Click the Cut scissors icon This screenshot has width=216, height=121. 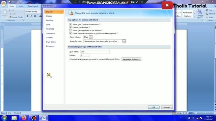[10, 10]
